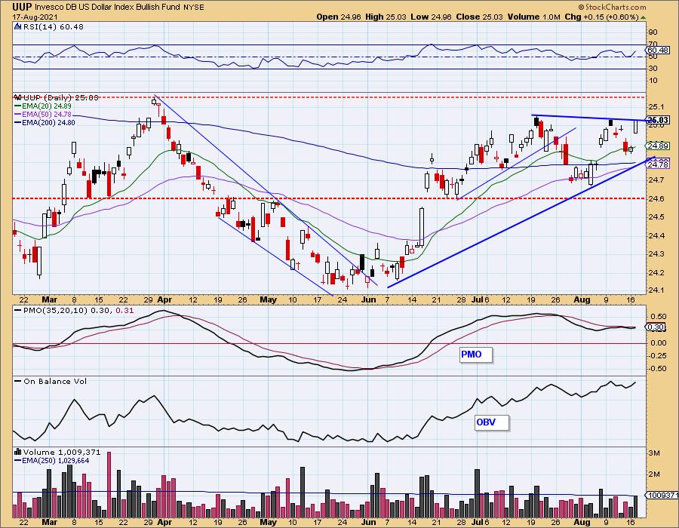This screenshot has height=528, width=679.
Task: Click the EMA(250) 1,029,664 legend entry
Action: click(x=52, y=460)
